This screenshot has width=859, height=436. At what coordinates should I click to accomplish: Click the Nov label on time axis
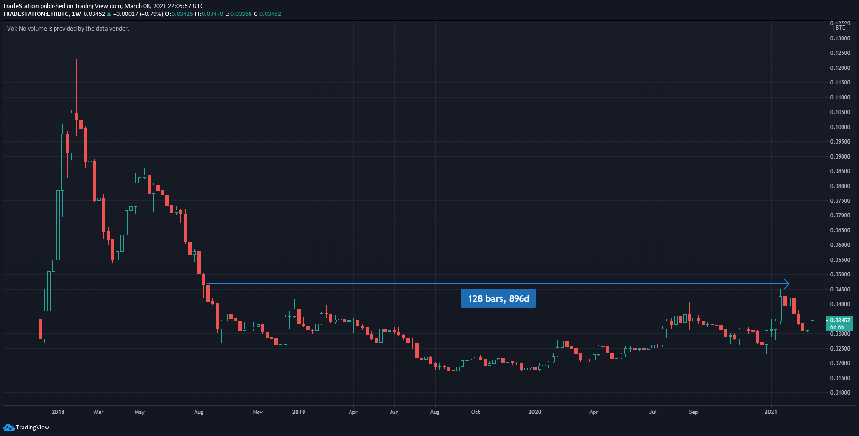pyautogui.click(x=258, y=412)
